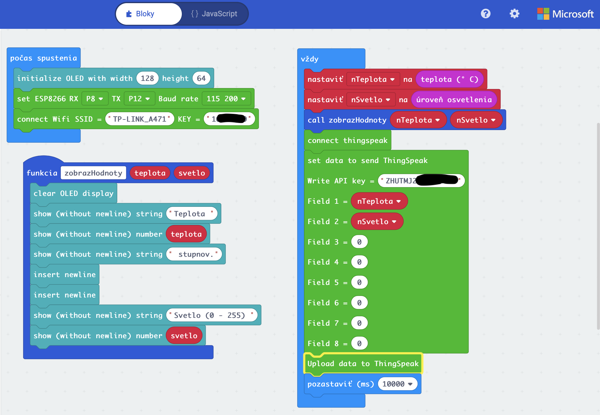Viewport: 600px width, 415px height.
Task: Click the Microsoft logo
Action: coord(565,14)
